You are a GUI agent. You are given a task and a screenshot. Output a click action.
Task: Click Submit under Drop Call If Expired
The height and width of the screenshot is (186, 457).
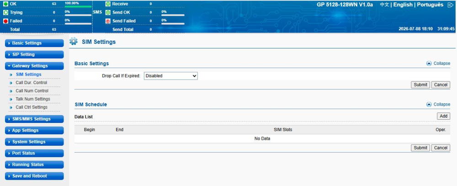420,85
